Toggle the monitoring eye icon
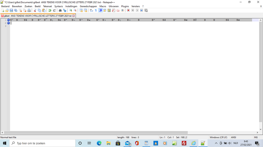The width and height of the screenshot is (263, 147). point(122,10)
